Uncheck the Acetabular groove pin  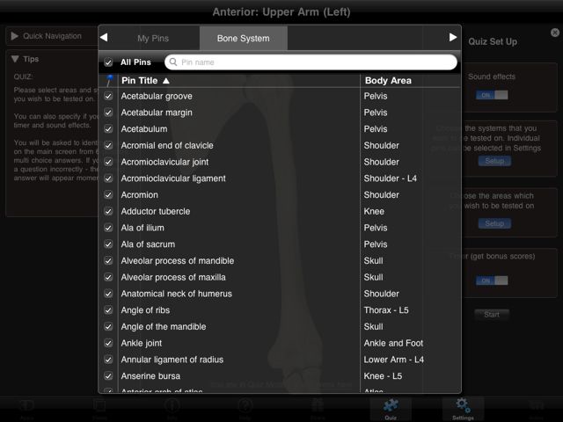108,96
